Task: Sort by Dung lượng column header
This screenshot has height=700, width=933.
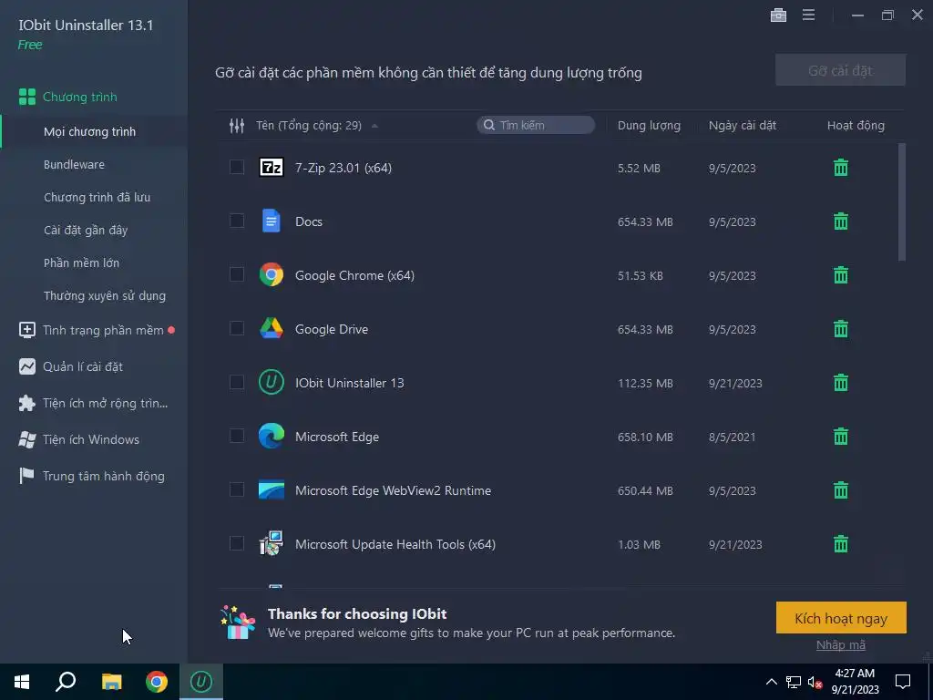Action: tap(649, 126)
